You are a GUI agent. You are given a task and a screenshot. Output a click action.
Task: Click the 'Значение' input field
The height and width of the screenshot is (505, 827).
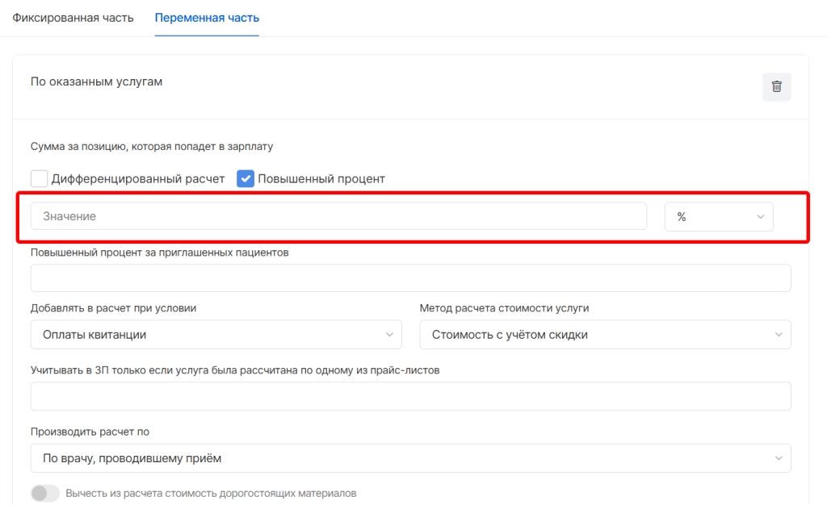[338, 216]
